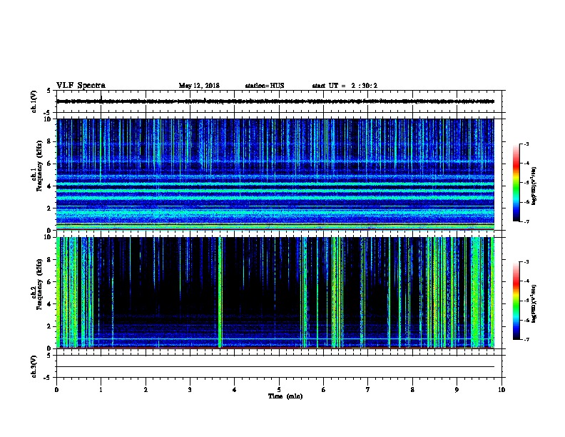Click time axis tick label '4'
This screenshot has width=565, height=437.
pyautogui.click(x=235, y=390)
